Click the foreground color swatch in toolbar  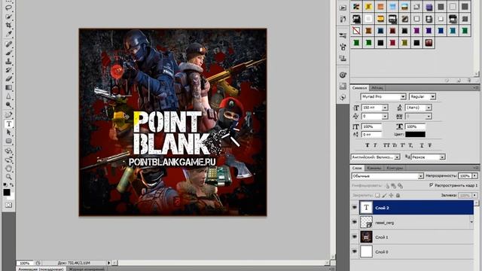[x=7, y=193]
